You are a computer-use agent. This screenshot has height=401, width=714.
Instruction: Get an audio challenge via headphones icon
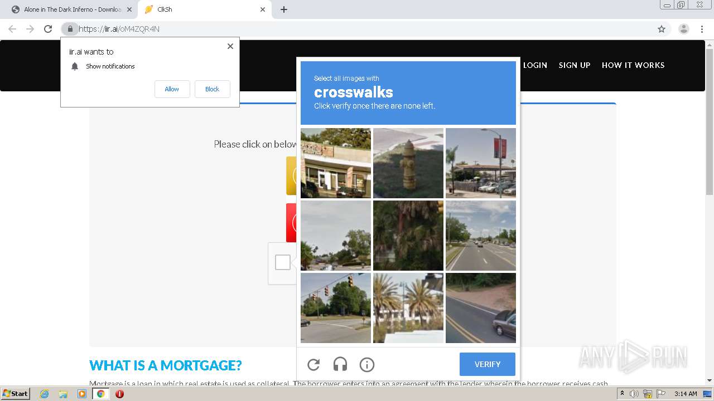click(340, 364)
